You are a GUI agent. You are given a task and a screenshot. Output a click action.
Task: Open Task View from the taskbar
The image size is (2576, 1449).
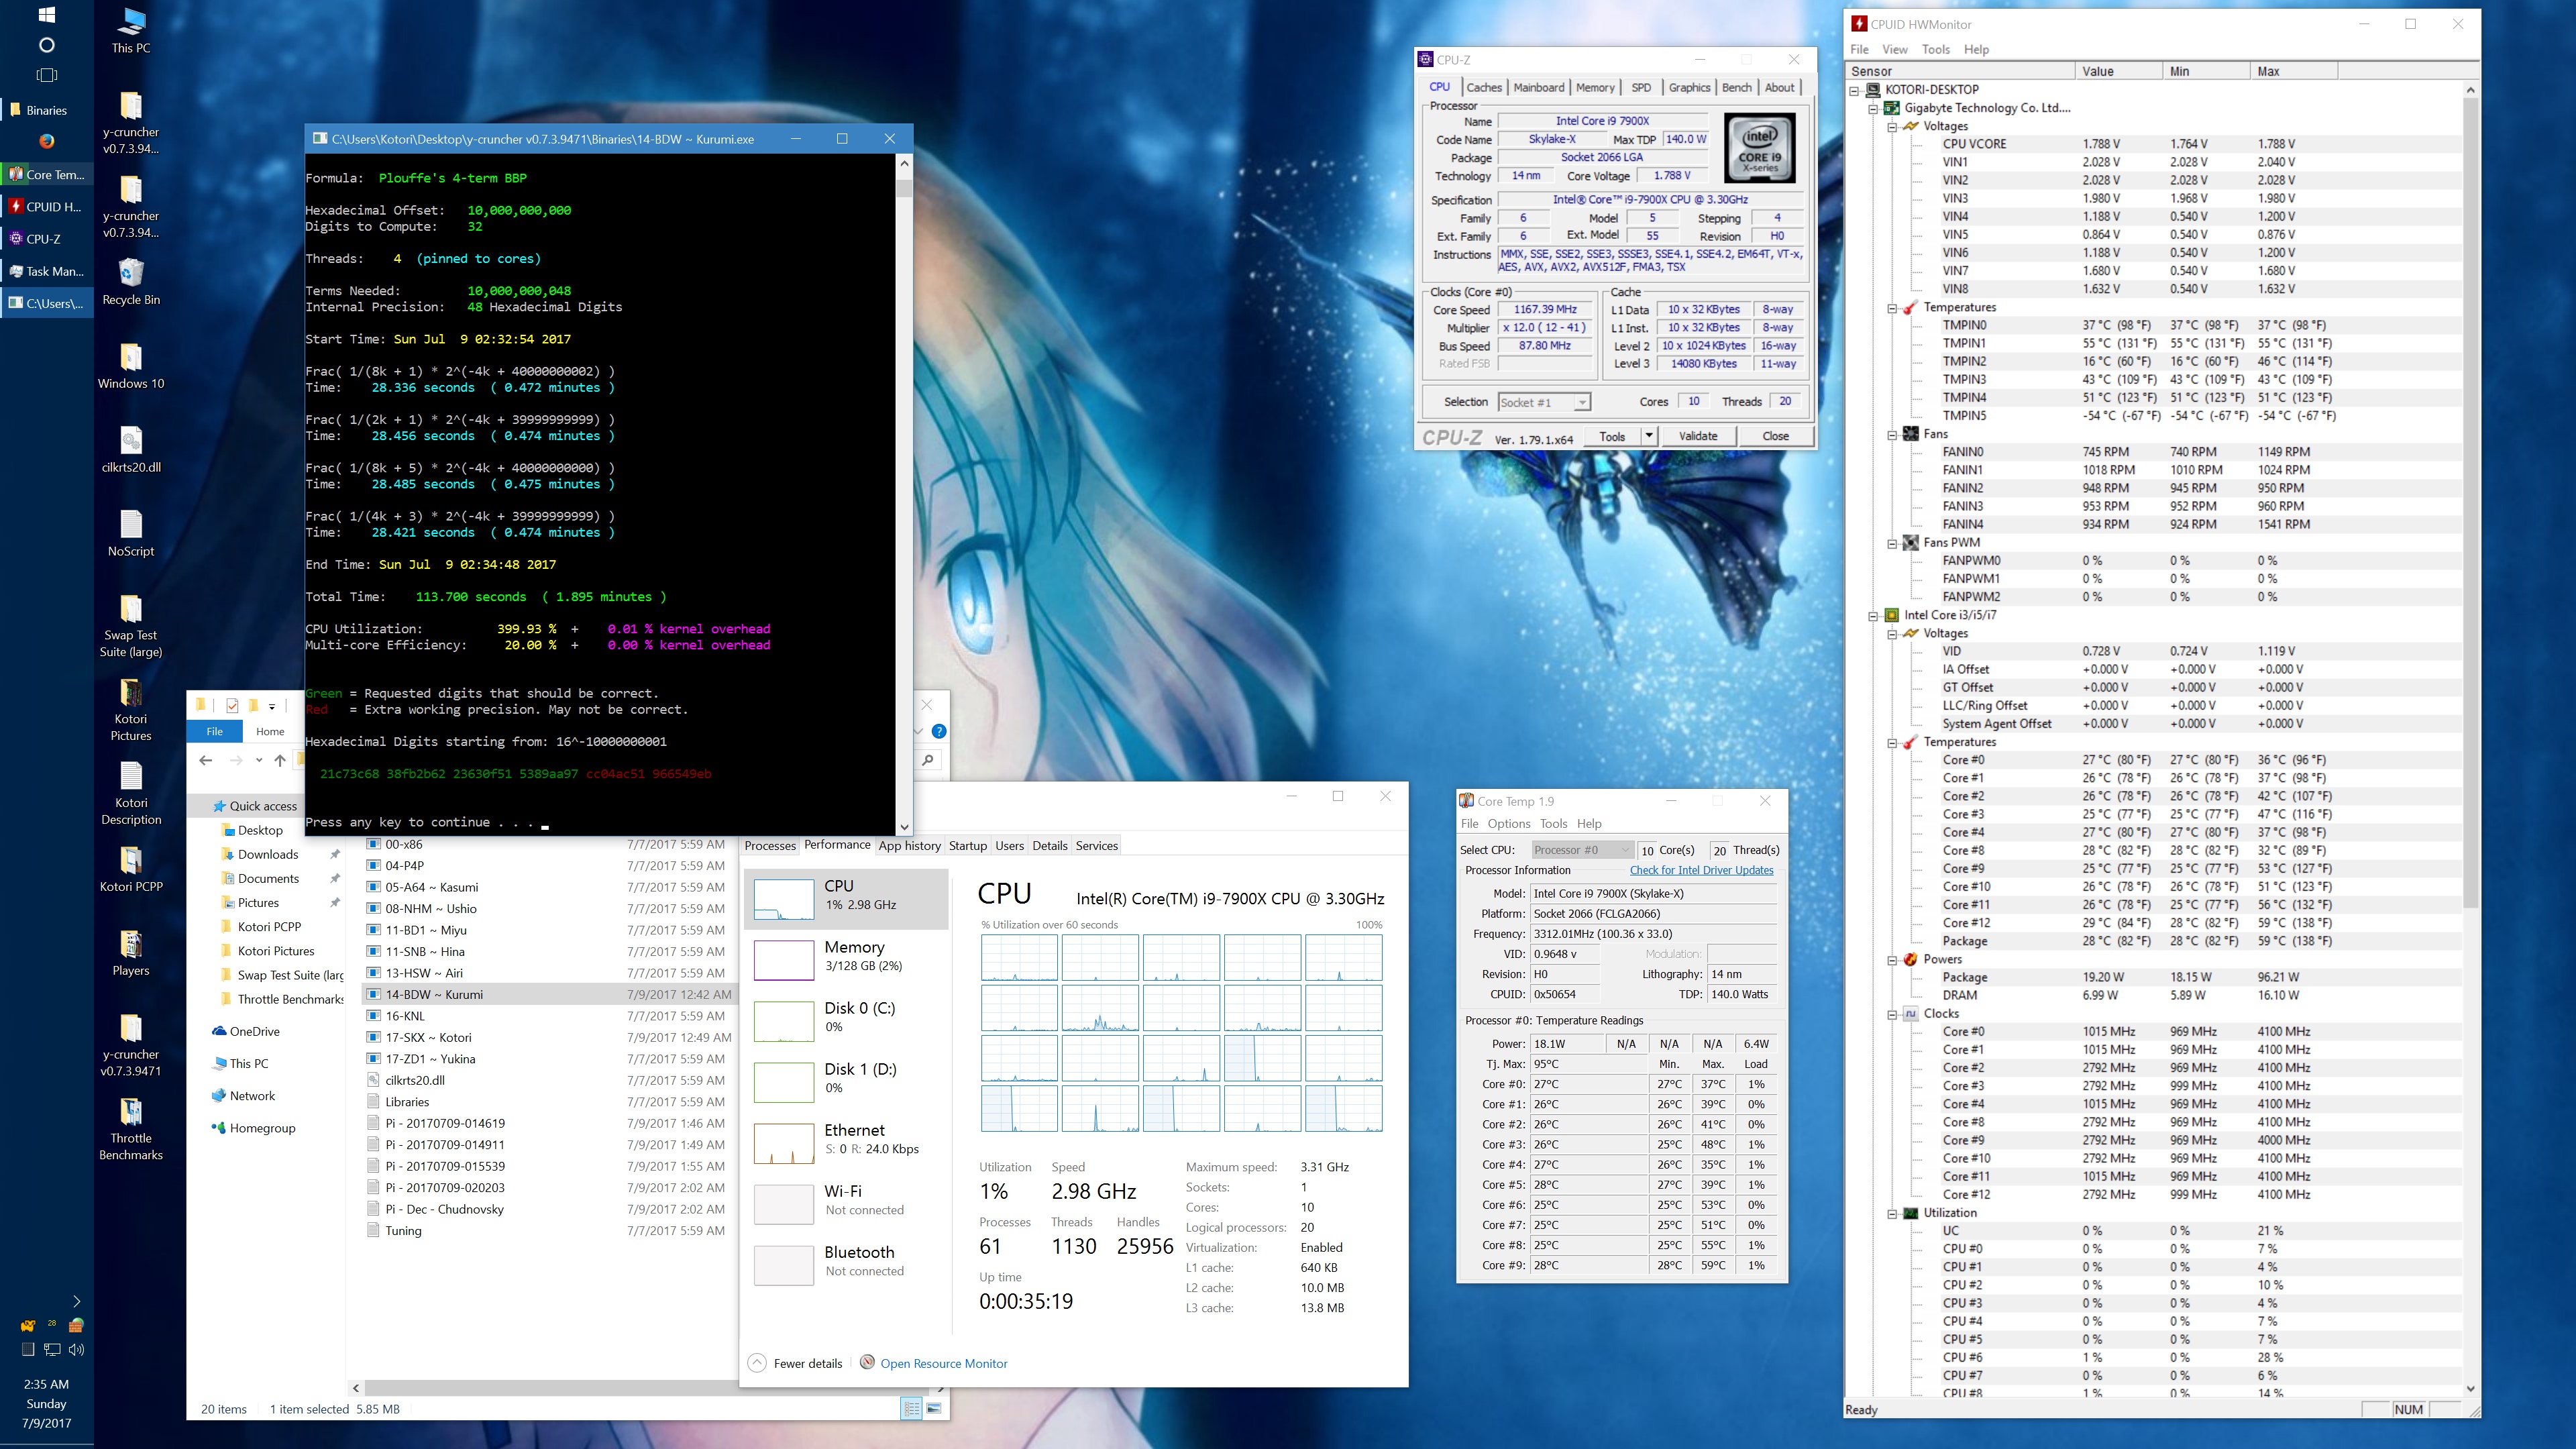tap(46, 75)
